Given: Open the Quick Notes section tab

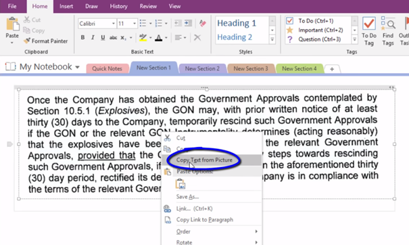Looking at the screenshot, I should click(x=107, y=68).
